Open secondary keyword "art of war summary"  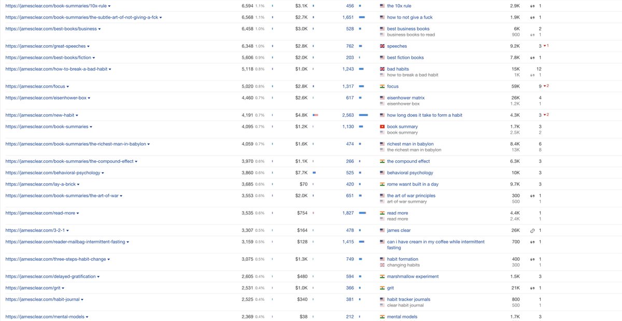tap(407, 202)
